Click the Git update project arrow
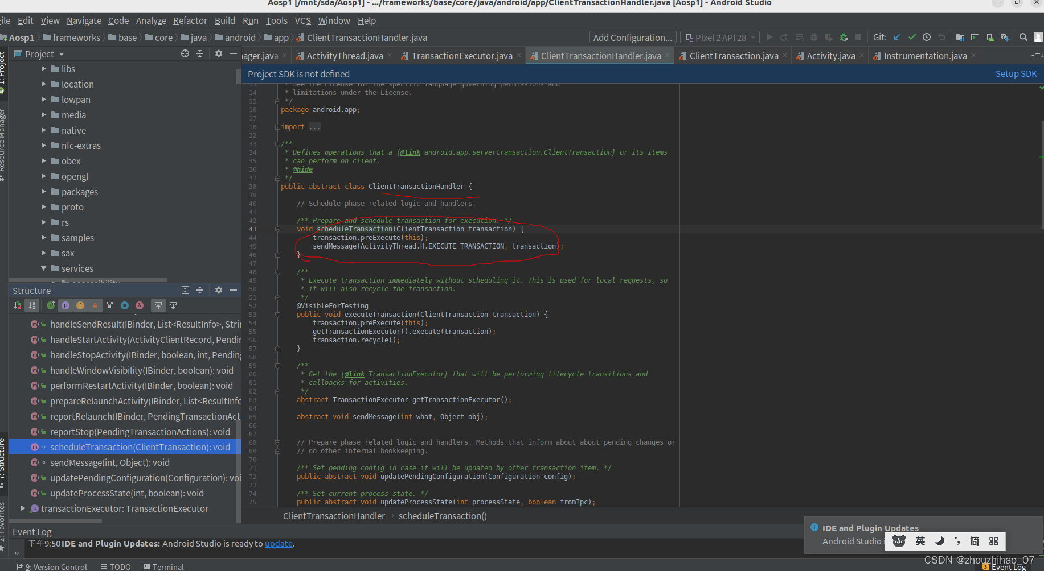This screenshot has height=571, width=1044. coord(897,37)
